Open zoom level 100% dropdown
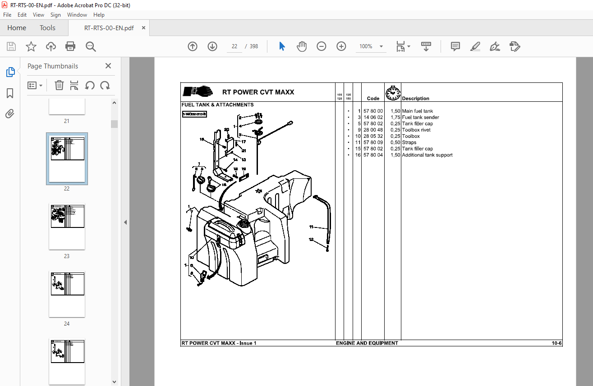The height and width of the screenshot is (386, 593). coord(372,46)
